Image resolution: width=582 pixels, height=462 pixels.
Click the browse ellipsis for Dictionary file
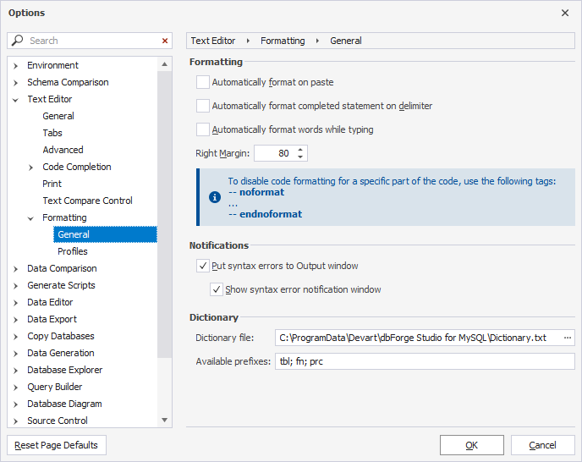click(x=567, y=338)
